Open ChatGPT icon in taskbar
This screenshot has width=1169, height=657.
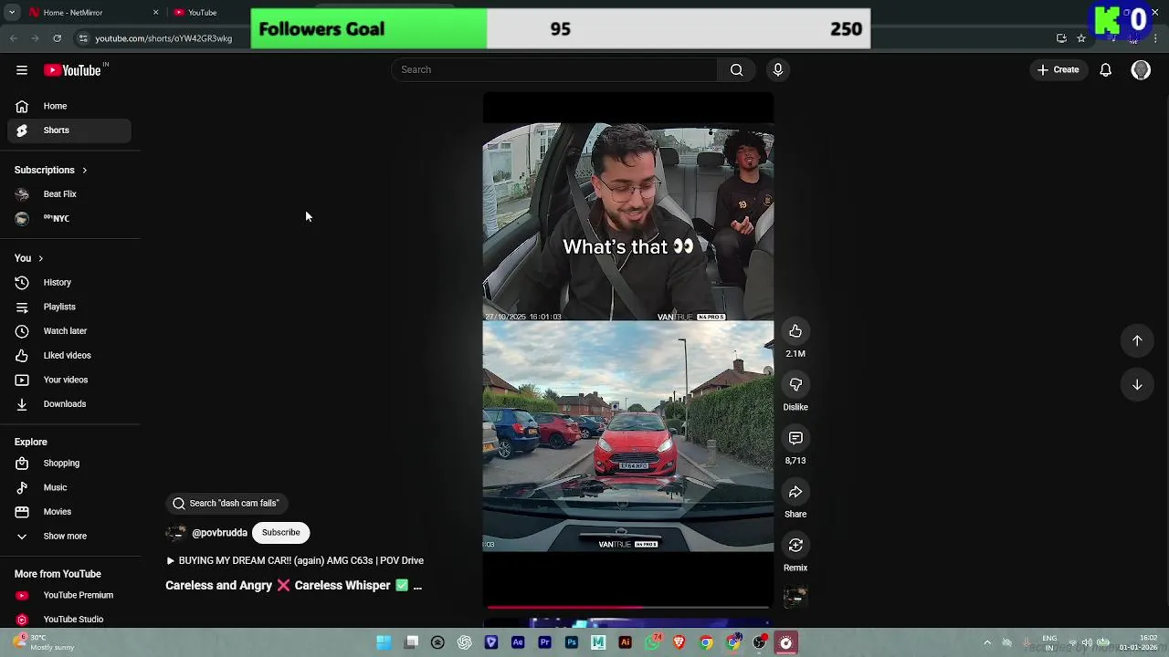(x=465, y=642)
